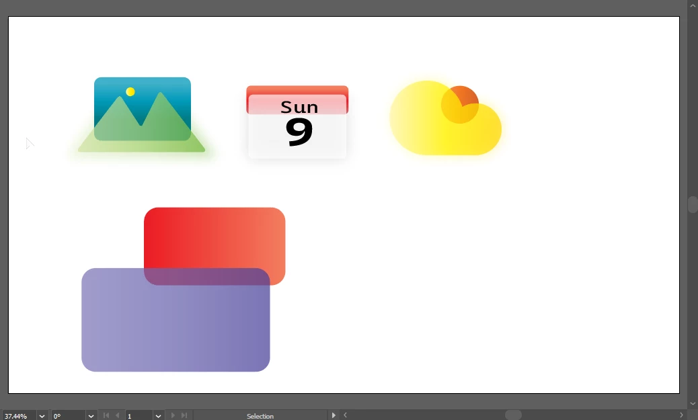Viewport: 698px width, 420px height.
Task: Go to first artboard button
Action: 106,416
